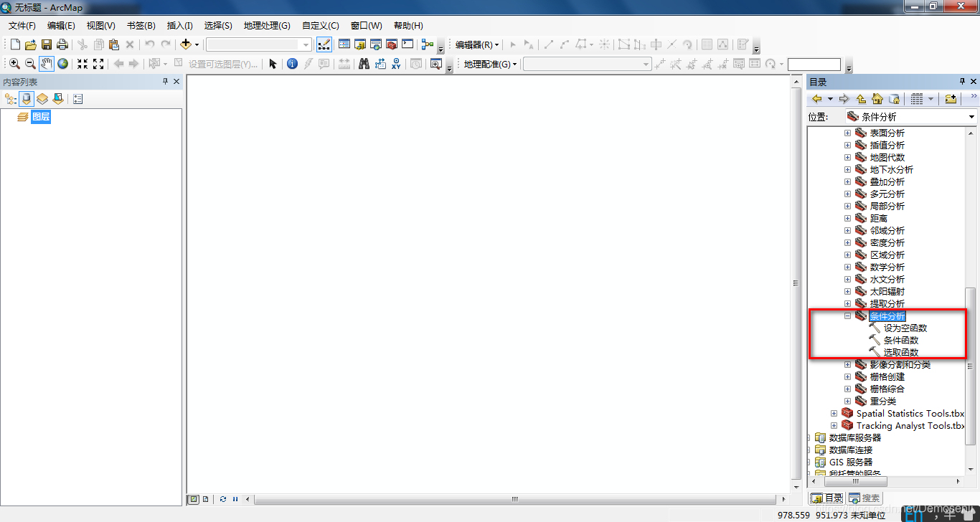The height and width of the screenshot is (522, 980).
Task: Zoom to full extent globe
Action: coord(63,64)
